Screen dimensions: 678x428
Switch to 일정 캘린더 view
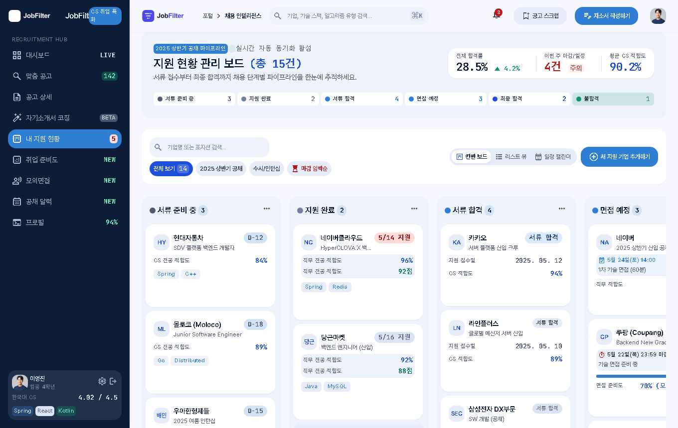click(x=553, y=157)
